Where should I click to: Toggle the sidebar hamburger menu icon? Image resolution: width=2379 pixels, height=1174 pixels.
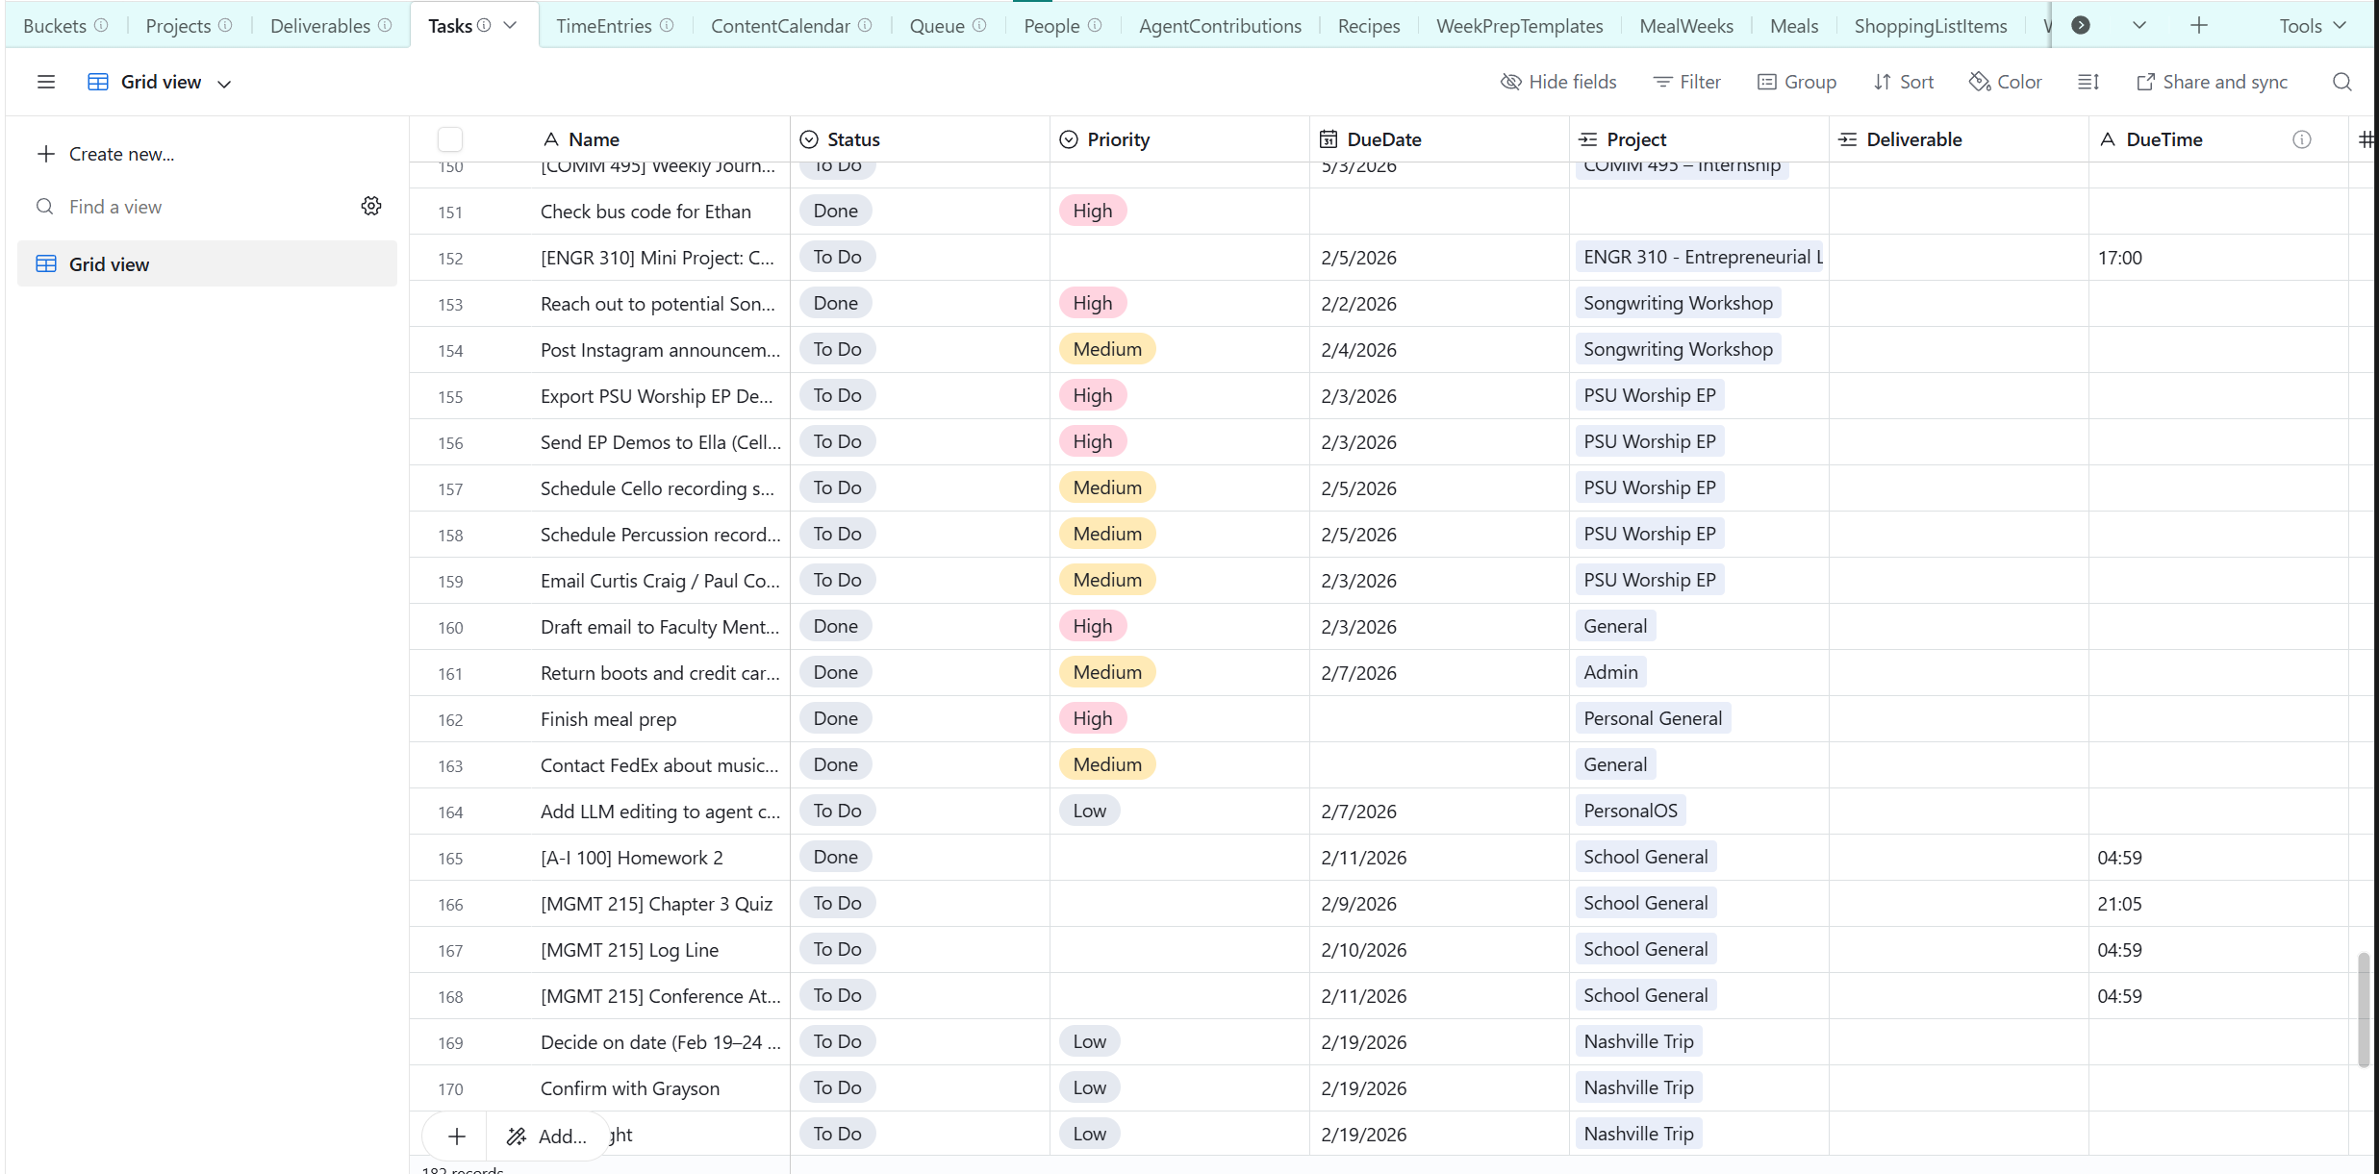tap(45, 82)
